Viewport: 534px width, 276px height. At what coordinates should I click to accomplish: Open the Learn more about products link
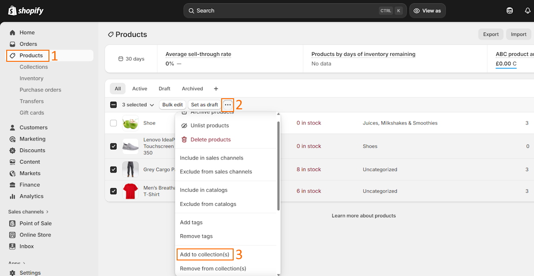point(364,216)
